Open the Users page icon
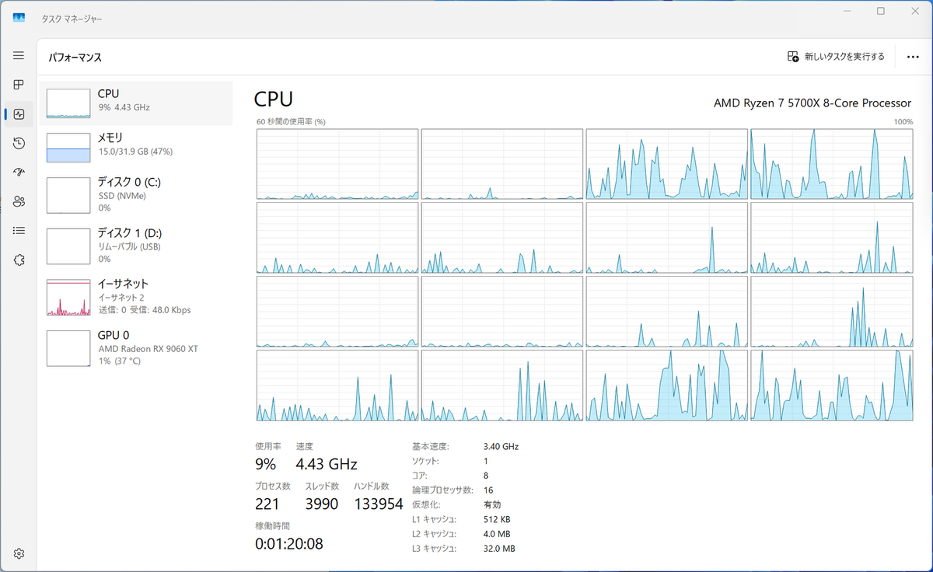The width and height of the screenshot is (933, 572). [19, 201]
